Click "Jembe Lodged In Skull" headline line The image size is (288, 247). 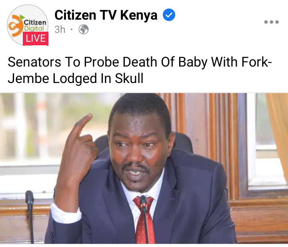pyautogui.click(x=76, y=79)
